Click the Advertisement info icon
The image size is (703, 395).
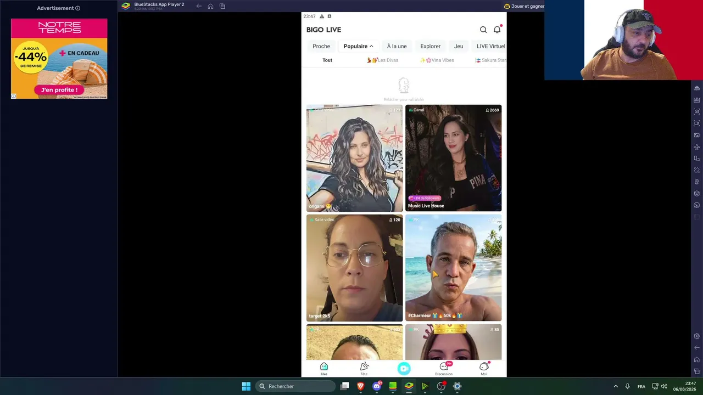(77, 8)
